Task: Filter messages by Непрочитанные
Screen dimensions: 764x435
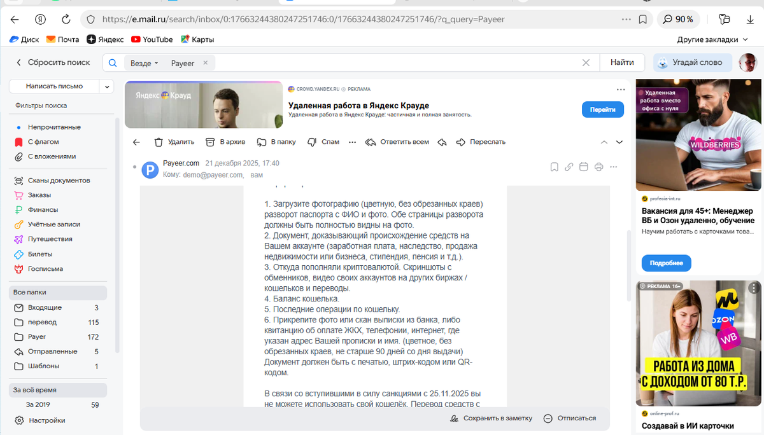Action: pos(55,127)
